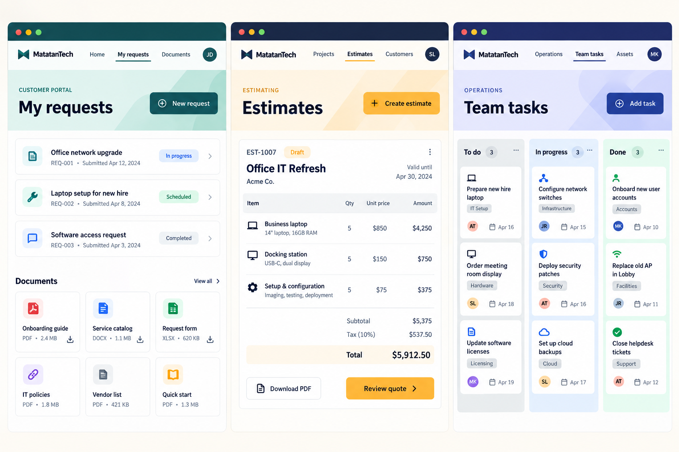Click the Quick start book icon

pos(173,375)
